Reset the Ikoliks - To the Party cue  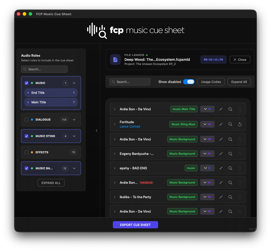click(240, 197)
